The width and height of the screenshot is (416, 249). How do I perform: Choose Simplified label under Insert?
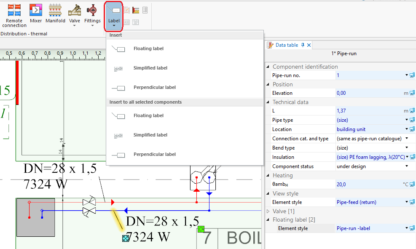click(x=150, y=68)
